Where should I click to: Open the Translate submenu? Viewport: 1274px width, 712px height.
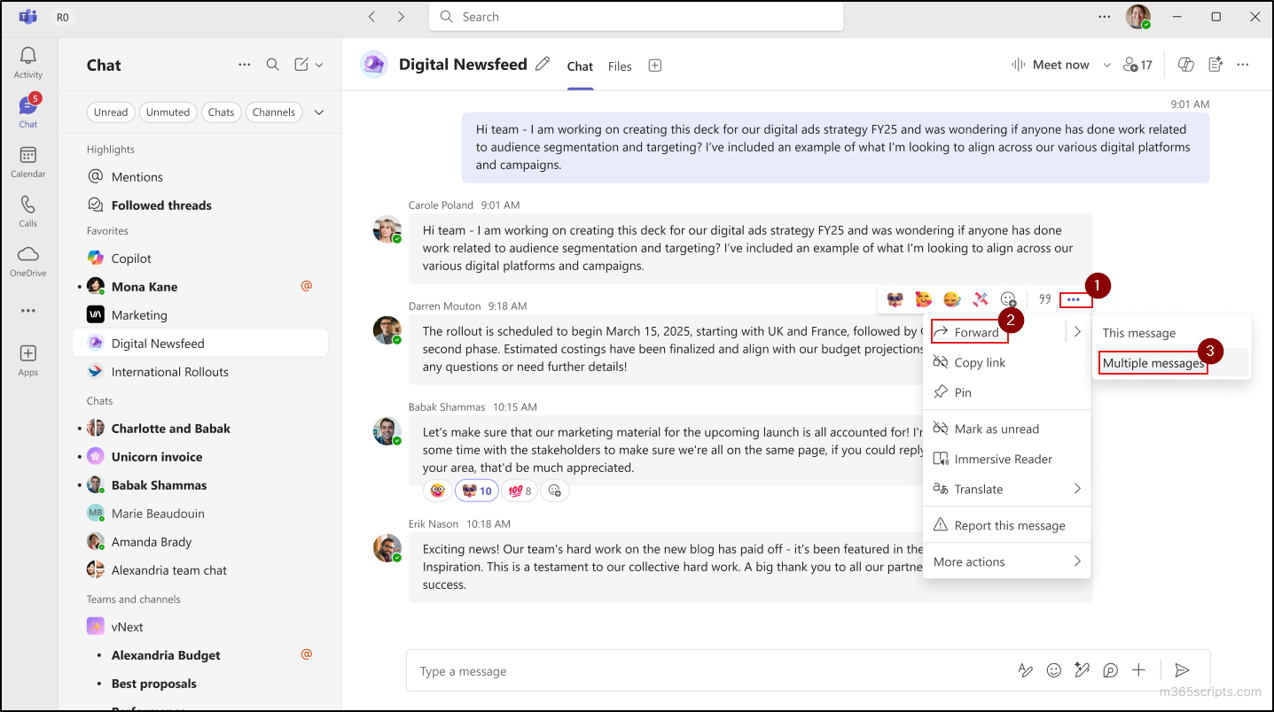click(x=980, y=488)
